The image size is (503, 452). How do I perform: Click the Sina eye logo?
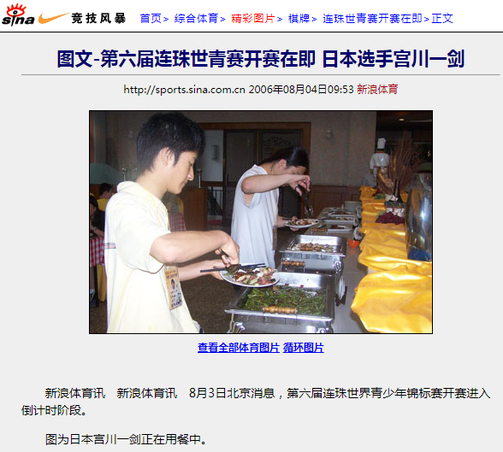[18, 15]
